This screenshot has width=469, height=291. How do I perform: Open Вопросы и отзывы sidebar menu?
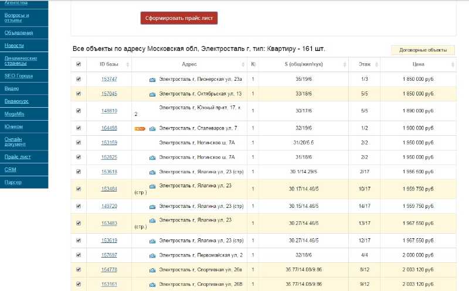(17, 18)
